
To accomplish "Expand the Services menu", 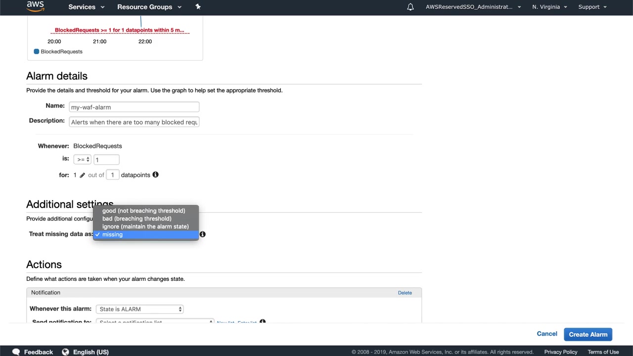I will tap(86, 7).
